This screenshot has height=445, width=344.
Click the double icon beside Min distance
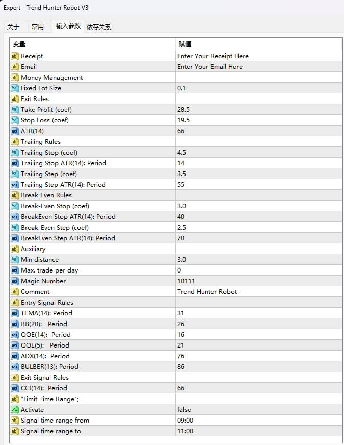point(14,259)
